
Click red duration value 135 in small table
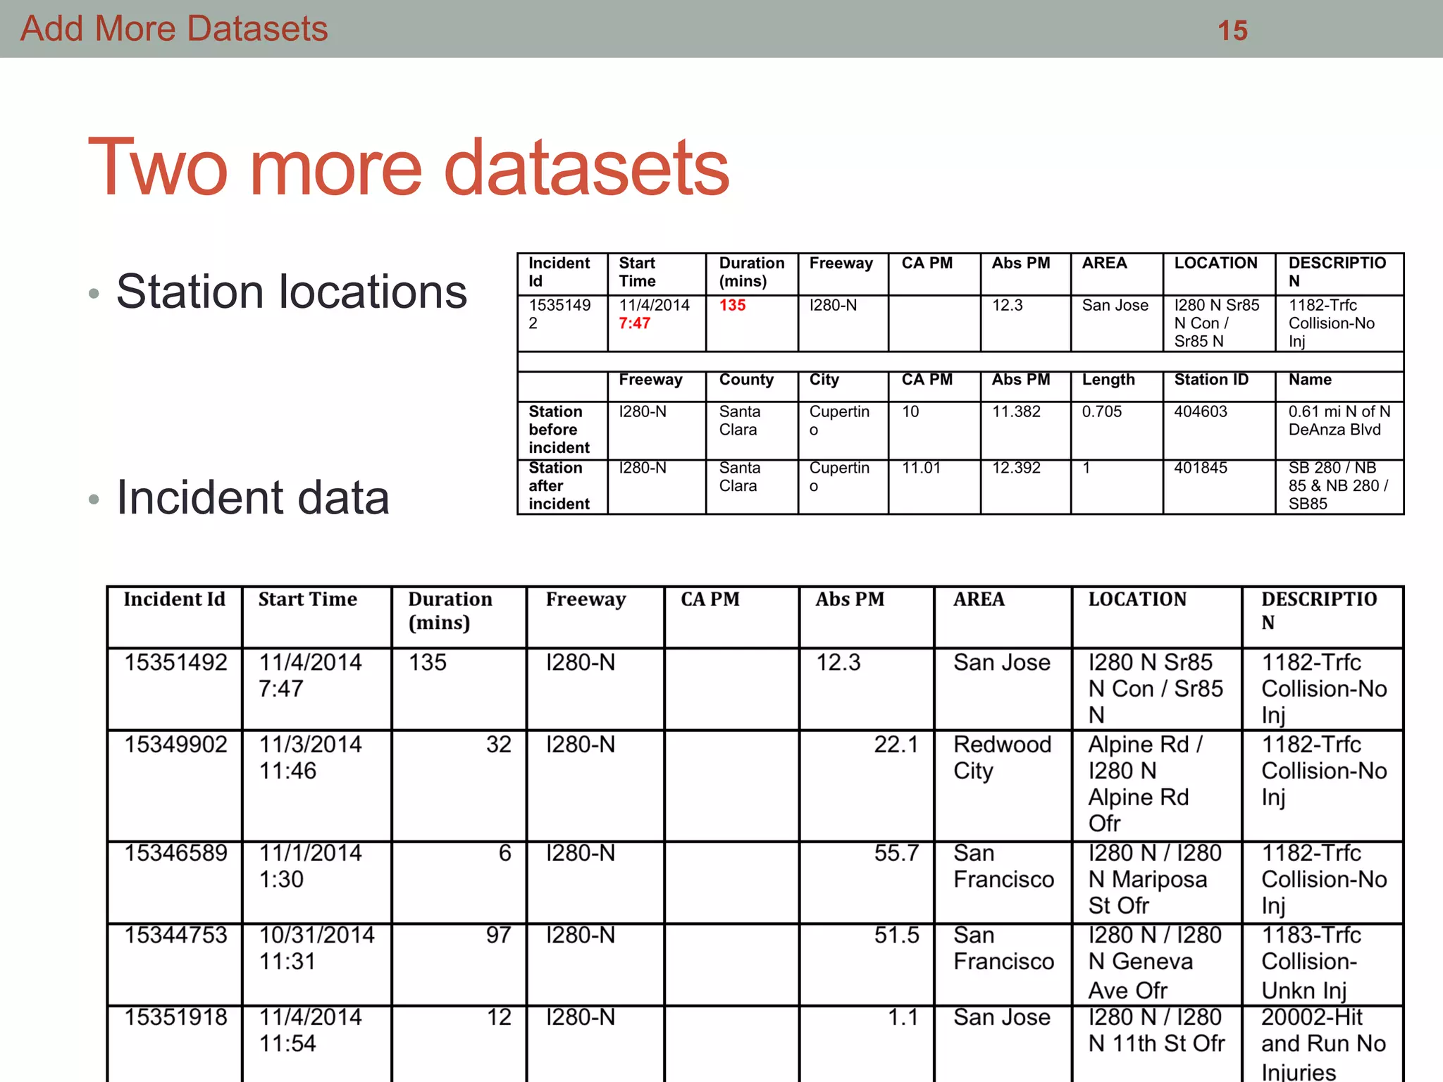[733, 305]
